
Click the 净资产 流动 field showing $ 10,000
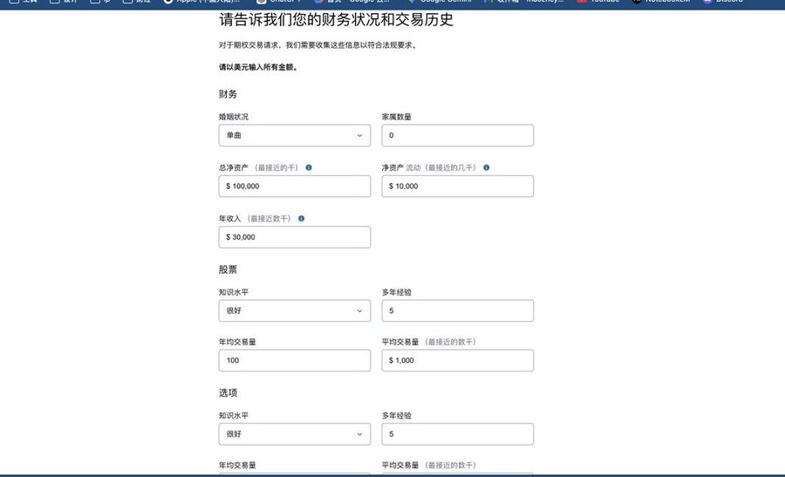tap(458, 187)
